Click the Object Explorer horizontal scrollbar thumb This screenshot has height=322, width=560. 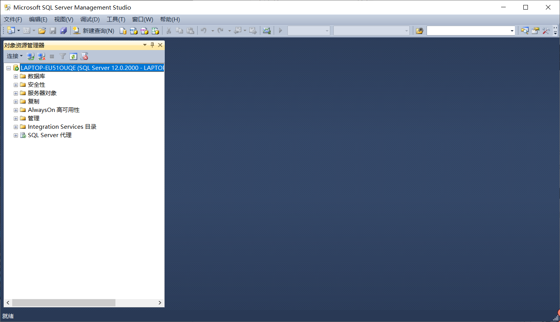tap(64, 303)
